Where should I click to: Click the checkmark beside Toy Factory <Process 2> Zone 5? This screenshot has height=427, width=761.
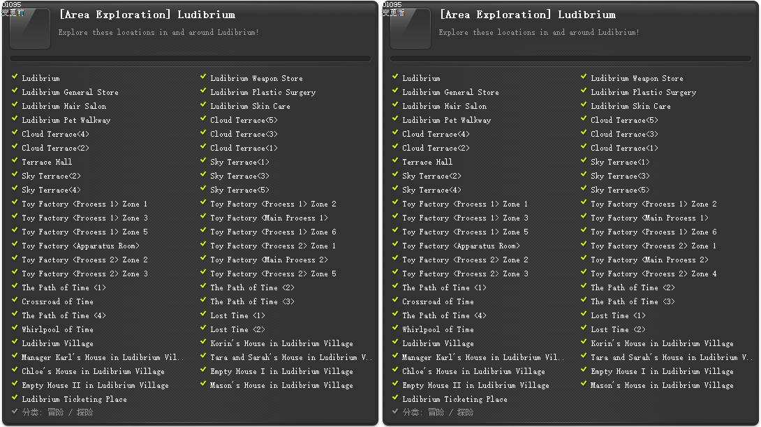(x=202, y=273)
